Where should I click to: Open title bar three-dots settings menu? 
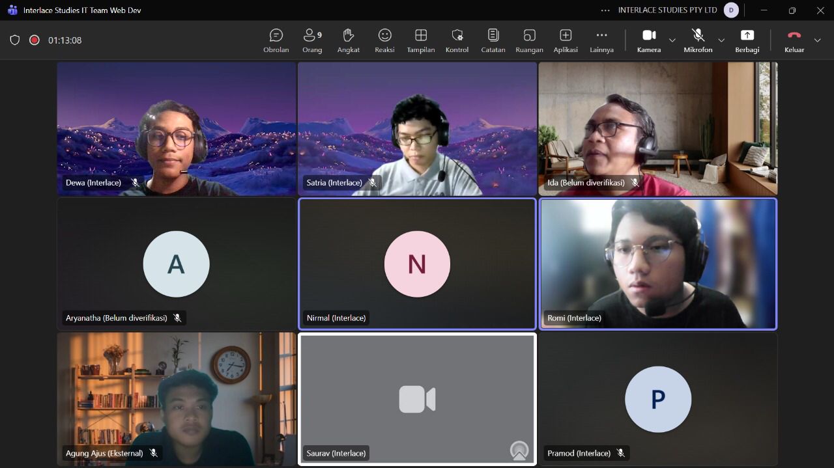tap(605, 10)
